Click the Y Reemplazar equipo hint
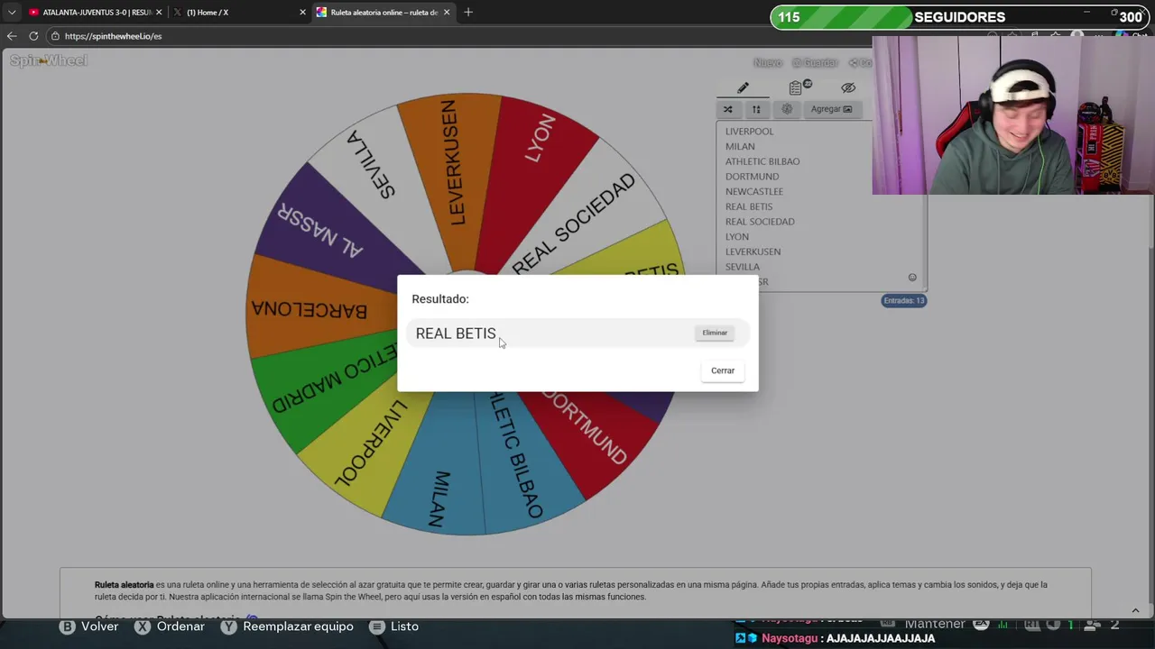 pos(287,626)
